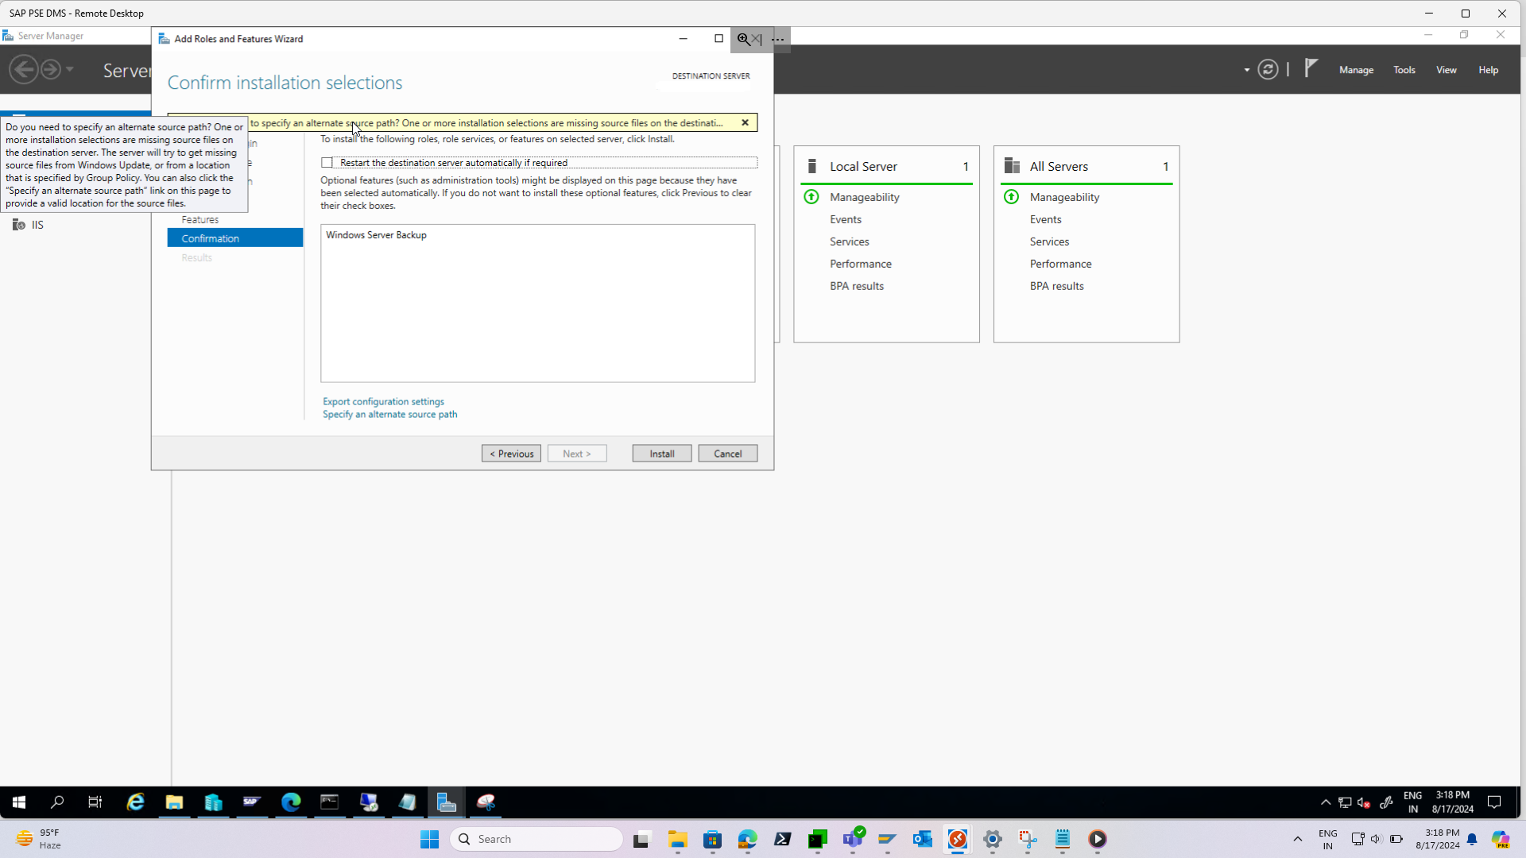The width and height of the screenshot is (1526, 858).
Task: Enable Restart the destination server automatically if required
Action: pyautogui.click(x=327, y=162)
